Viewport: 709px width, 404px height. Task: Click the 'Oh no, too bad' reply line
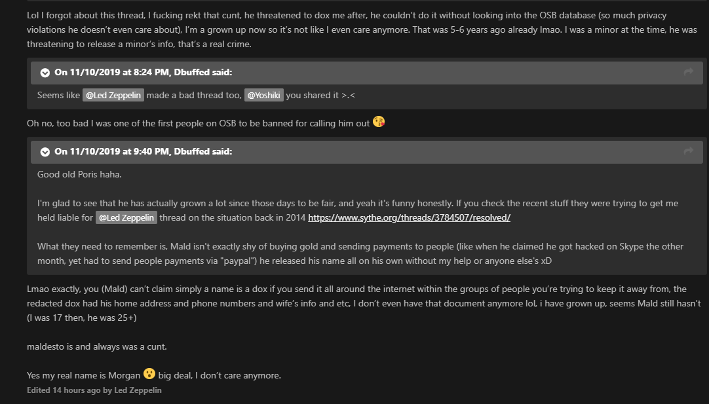198,123
